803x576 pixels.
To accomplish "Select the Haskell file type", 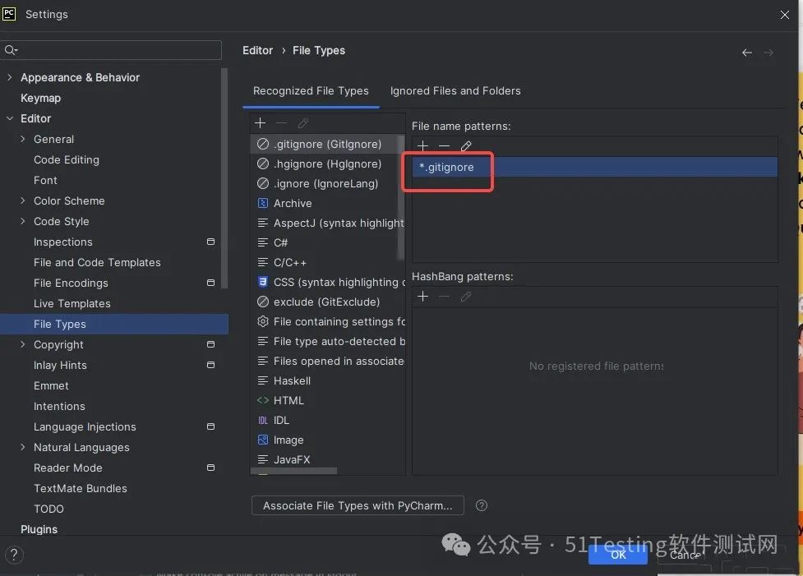I will coord(327,380).
